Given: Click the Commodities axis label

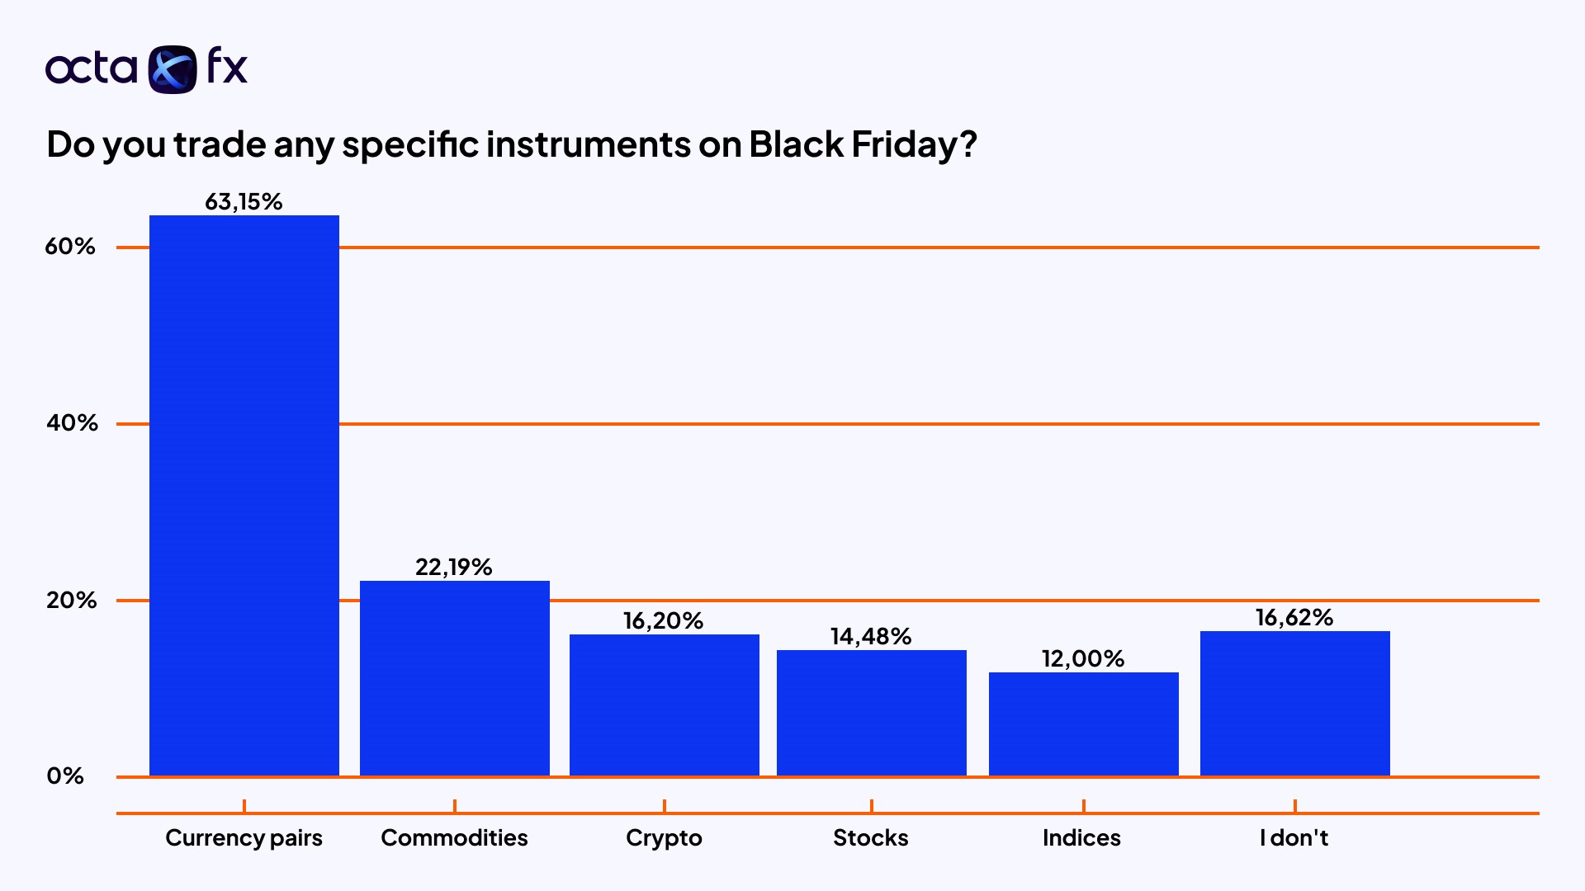Looking at the screenshot, I should [x=454, y=838].
